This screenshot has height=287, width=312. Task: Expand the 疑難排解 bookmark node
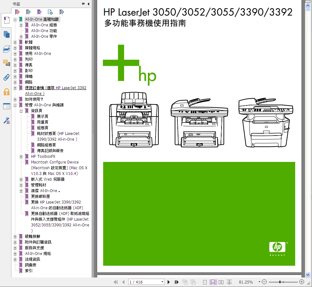point(15,237)
